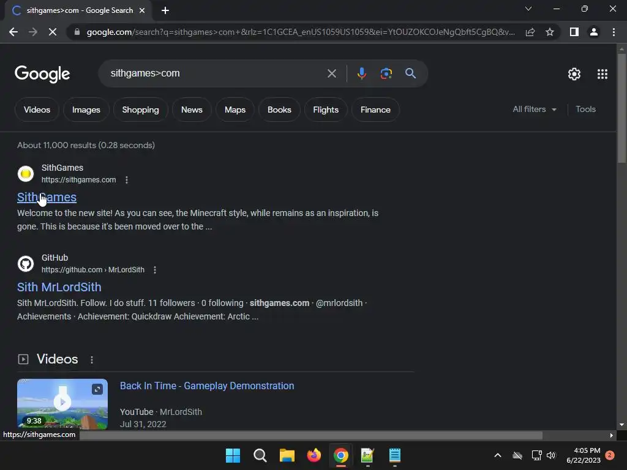Open the Notepad app in taskbar
Image resolution: width=627 pixels, height=470 pixels.
tap(395, 455)
